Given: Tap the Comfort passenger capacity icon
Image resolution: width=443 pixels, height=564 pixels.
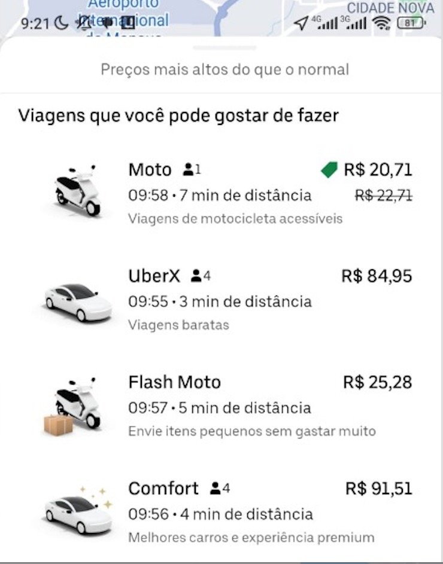Looking at the screenshot, I should (x=220, y=489).
